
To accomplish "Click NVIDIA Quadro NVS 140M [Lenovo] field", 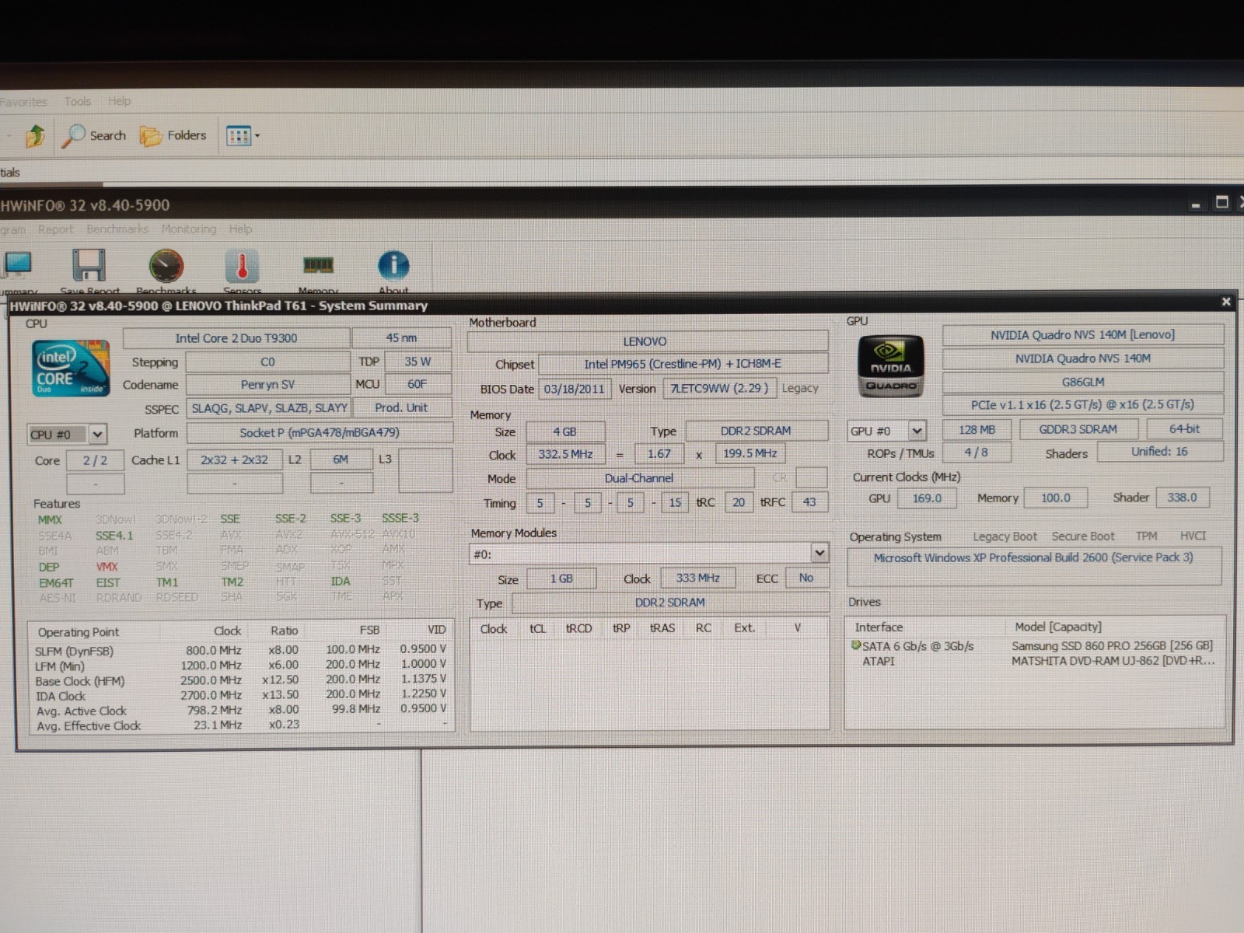I will click(1082, 335).
